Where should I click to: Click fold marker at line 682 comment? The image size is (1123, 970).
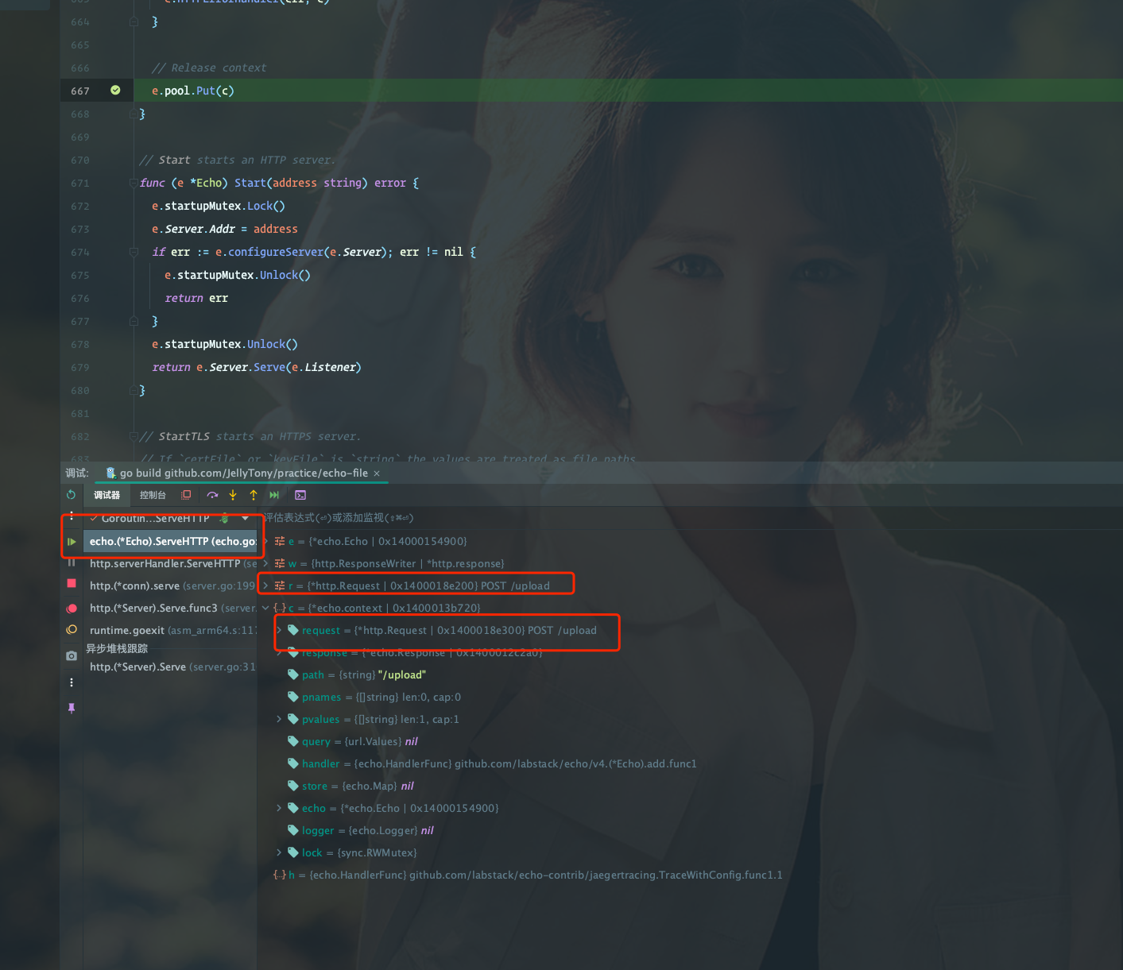pos(134,436)
